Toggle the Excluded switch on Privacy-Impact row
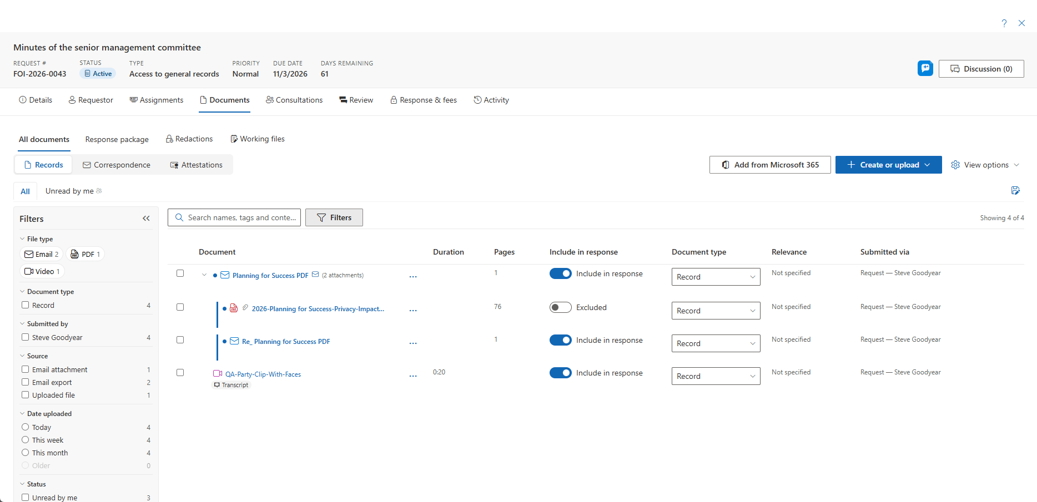 pyautogui.click(x=561, y=307)
